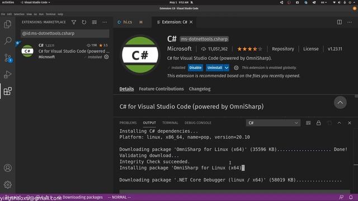The width and height of the screenshot is (358, 201).
Task: Close the bottom panel
Action: point(349,123)
